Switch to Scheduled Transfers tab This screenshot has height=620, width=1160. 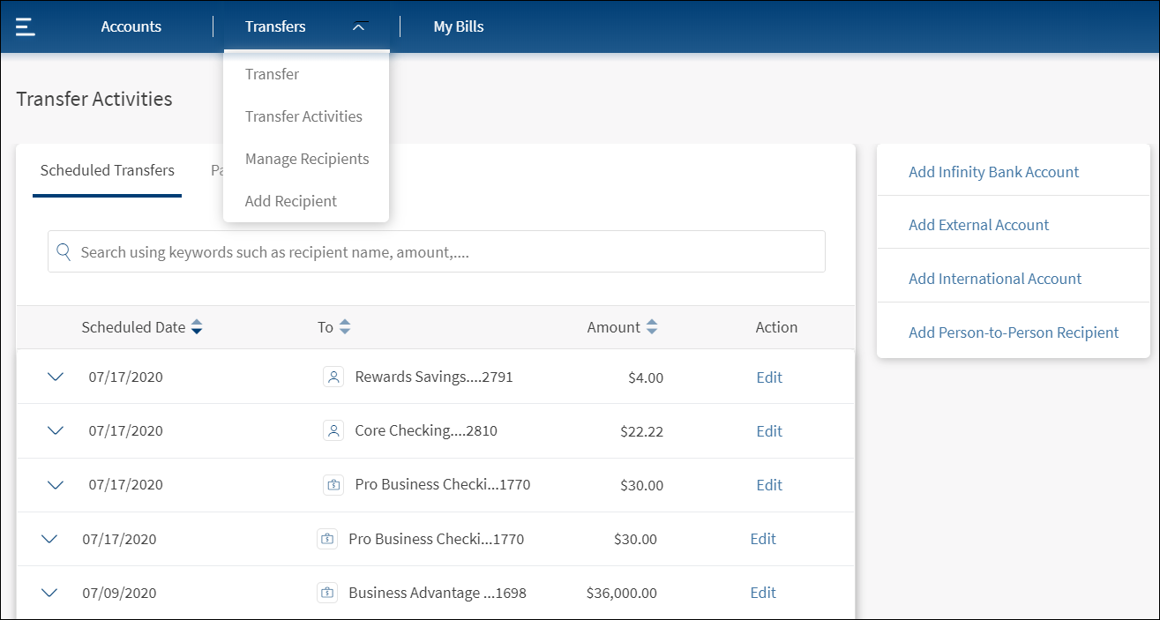(108, 170)
